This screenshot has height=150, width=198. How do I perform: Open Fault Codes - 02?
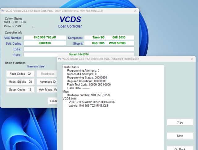click(20, 74)
